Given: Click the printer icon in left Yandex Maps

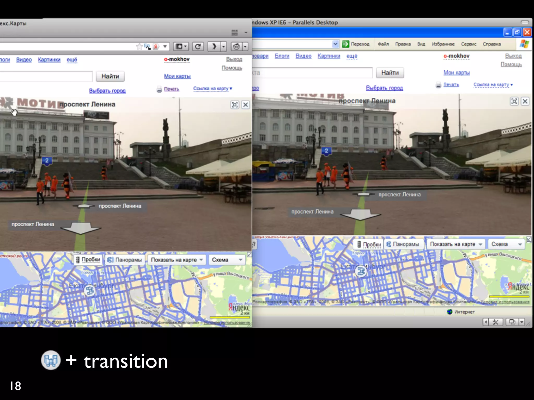Looking at the screenshot, I should 159,89.
